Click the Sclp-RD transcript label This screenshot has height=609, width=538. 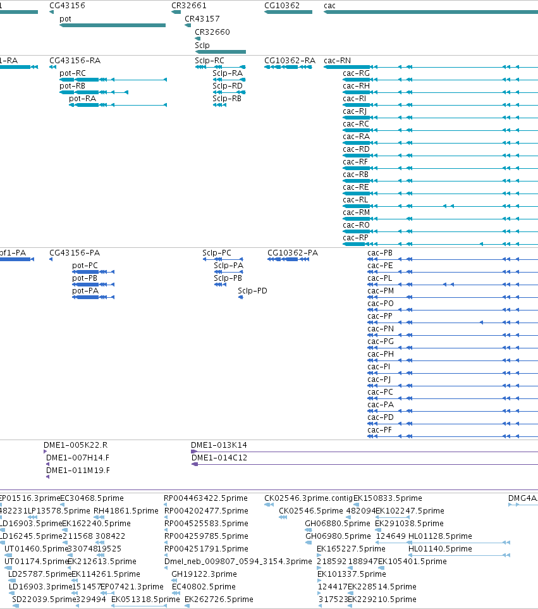tap(228, 86)
